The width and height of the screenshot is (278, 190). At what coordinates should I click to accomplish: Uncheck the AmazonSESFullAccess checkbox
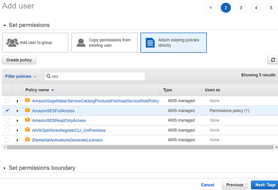(7, 111)
